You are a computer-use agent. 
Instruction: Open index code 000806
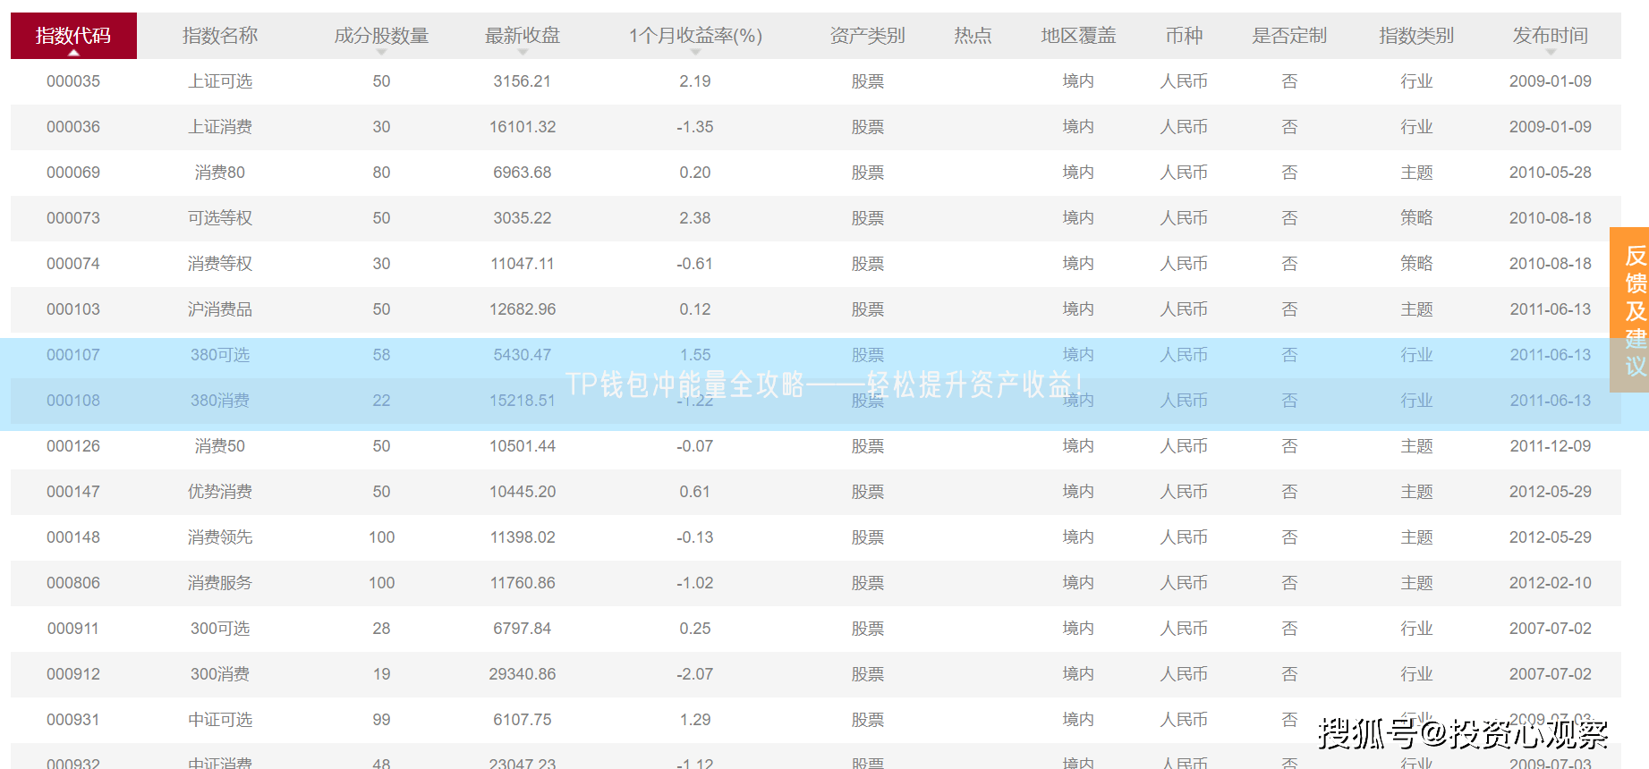(x=73, y=583)
